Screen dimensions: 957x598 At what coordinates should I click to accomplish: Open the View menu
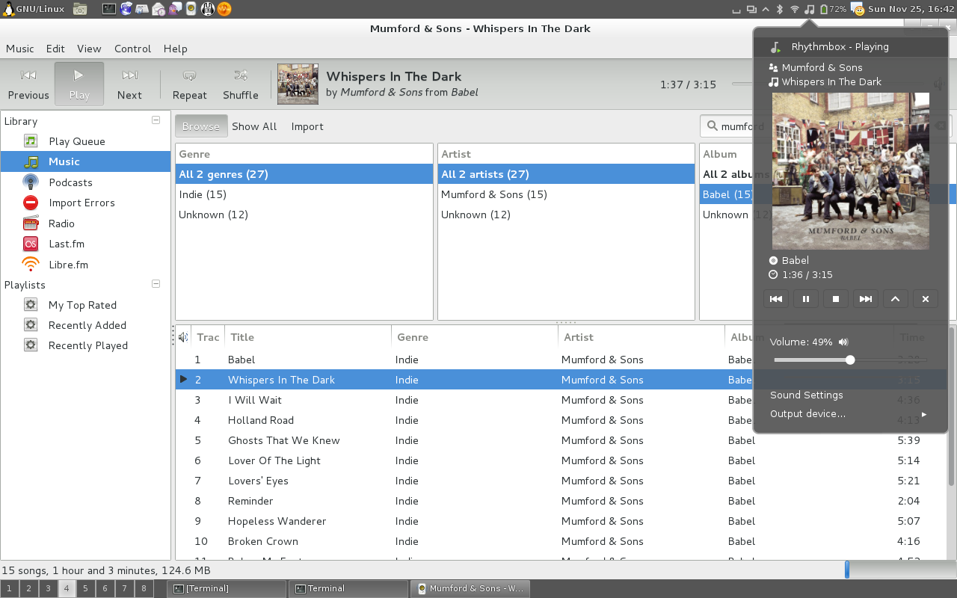click(x=89, y=49)
